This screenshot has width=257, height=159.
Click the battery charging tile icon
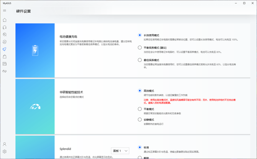(35, 50)
